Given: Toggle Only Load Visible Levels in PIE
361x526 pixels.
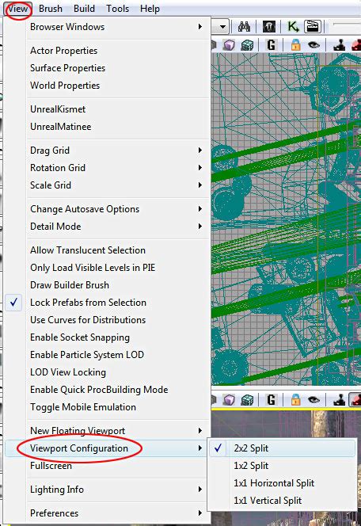Looking at the screenshot, I should (107, 268).
